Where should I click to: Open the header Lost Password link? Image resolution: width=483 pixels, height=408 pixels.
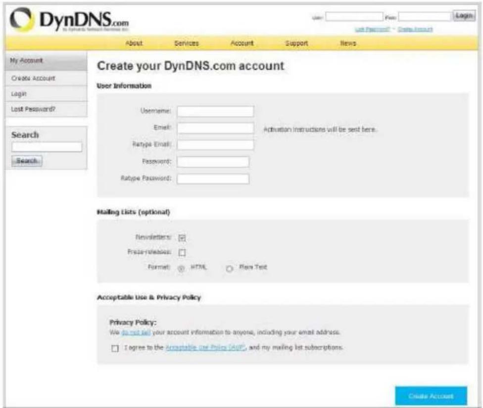(x=372, y=29)
